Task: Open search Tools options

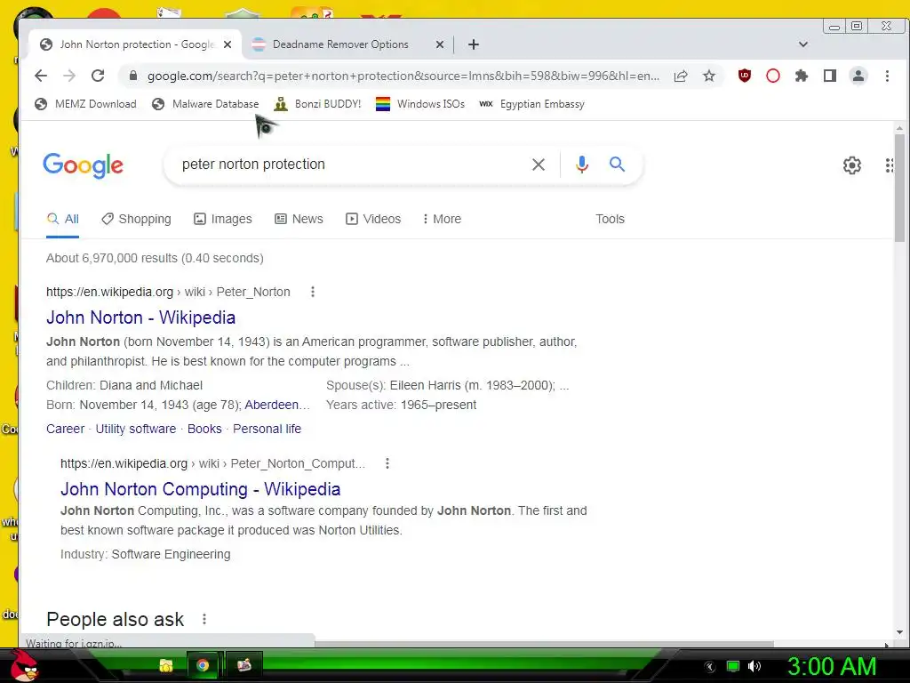Action: tap(610, 219)
